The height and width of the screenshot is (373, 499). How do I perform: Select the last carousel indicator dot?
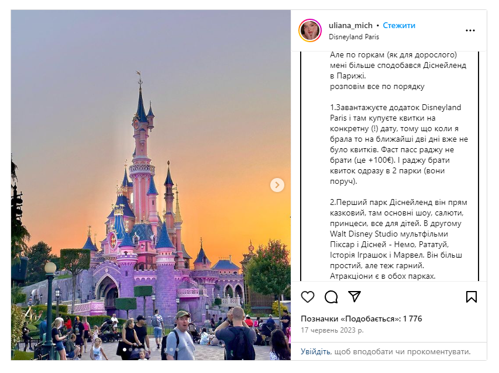tap(177, 350)
